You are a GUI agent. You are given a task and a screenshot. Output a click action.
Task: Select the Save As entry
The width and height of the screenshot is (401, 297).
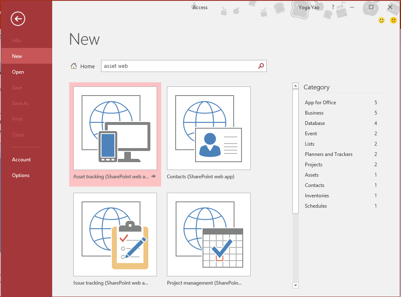point(27,103)
